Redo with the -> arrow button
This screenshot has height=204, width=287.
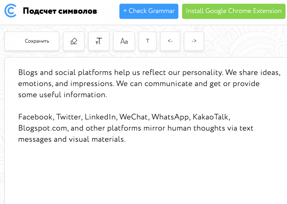click(194, 41)
